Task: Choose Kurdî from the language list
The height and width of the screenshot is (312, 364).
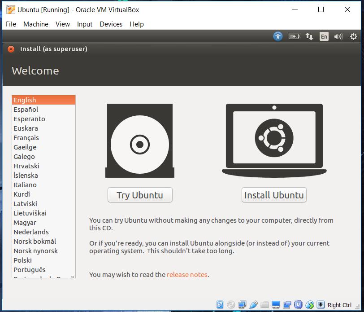Action: (x=43, y=194)
